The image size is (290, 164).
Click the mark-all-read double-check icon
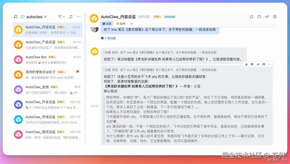(267, 17)
